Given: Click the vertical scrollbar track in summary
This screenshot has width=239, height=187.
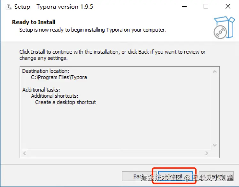Looking at the screenshot, I should (x=215, y=108).
